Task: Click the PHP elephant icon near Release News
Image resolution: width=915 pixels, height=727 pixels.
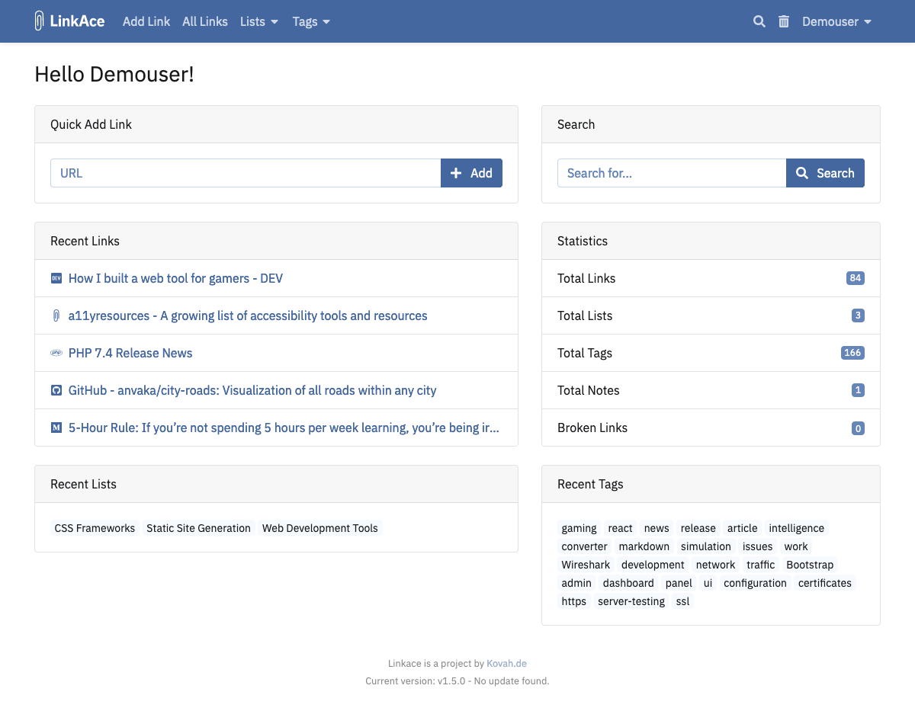Action: [56, 353]
